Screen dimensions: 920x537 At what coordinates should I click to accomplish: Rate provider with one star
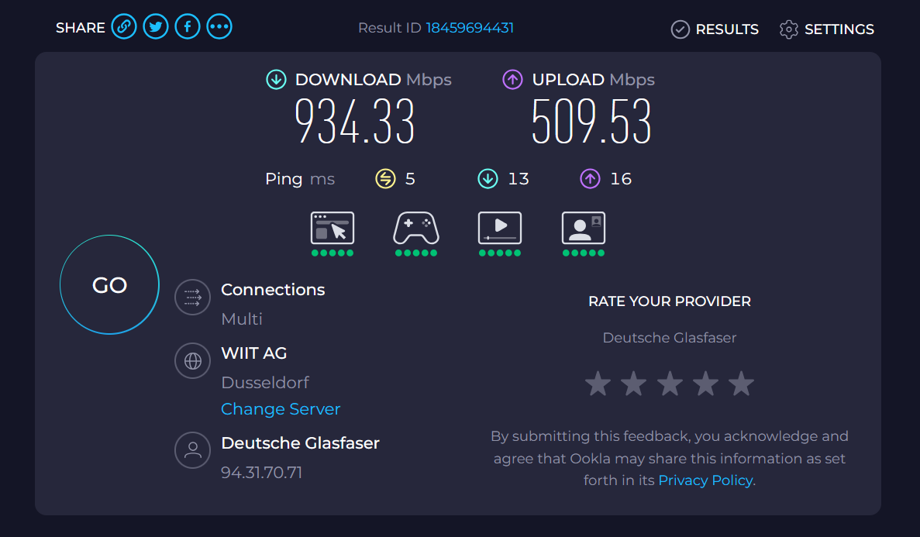(598, 384)
